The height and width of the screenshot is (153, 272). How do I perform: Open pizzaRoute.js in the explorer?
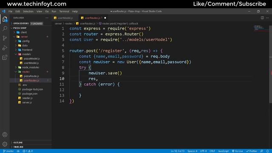[x=31, y=76]
